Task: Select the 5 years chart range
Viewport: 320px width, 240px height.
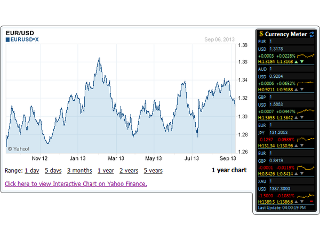Action: [x=153, y=171]
